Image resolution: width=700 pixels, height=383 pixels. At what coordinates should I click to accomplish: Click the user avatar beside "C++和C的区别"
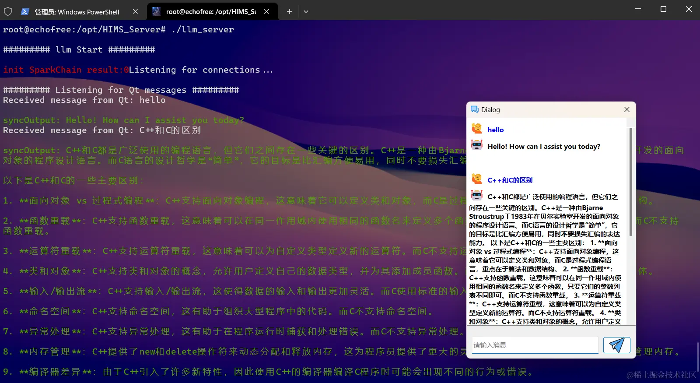(477, 179)
